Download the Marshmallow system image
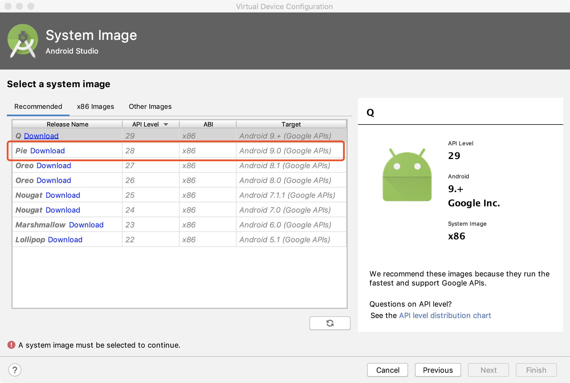The width and height of the screenshot is (570, 383). pos(86,225)
